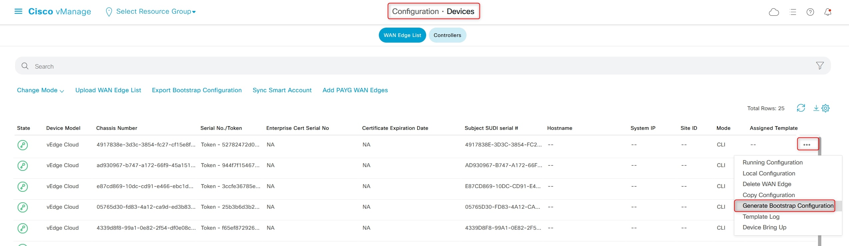Image resolution: width=849 pixels, height=246 pixels.
Task: Sort by Site ID column header
Action: click(x=689, y=128)
